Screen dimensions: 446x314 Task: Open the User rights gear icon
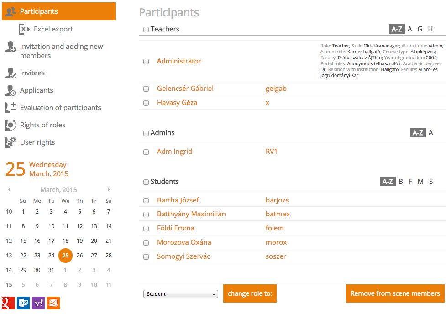click(10, 142)
